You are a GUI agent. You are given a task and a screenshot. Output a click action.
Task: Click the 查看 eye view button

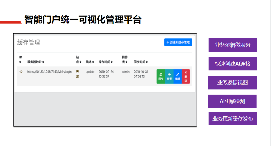169,76
